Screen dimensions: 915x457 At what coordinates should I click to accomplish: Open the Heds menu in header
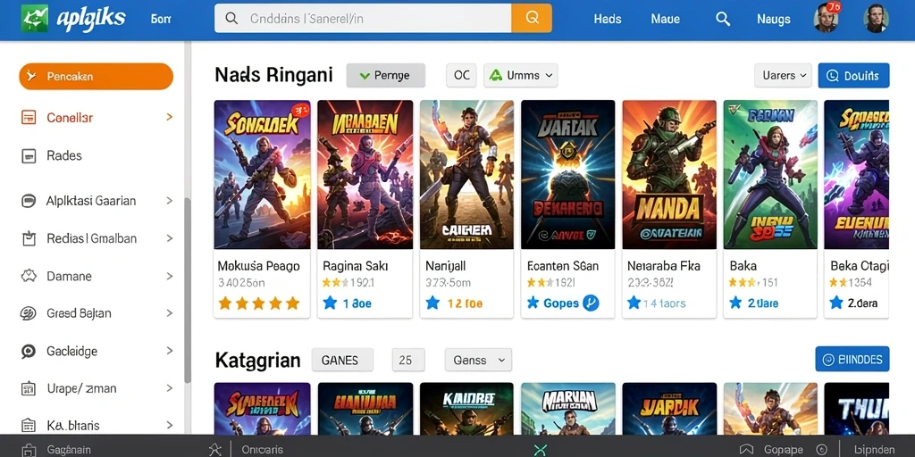[x=608, y=19]
